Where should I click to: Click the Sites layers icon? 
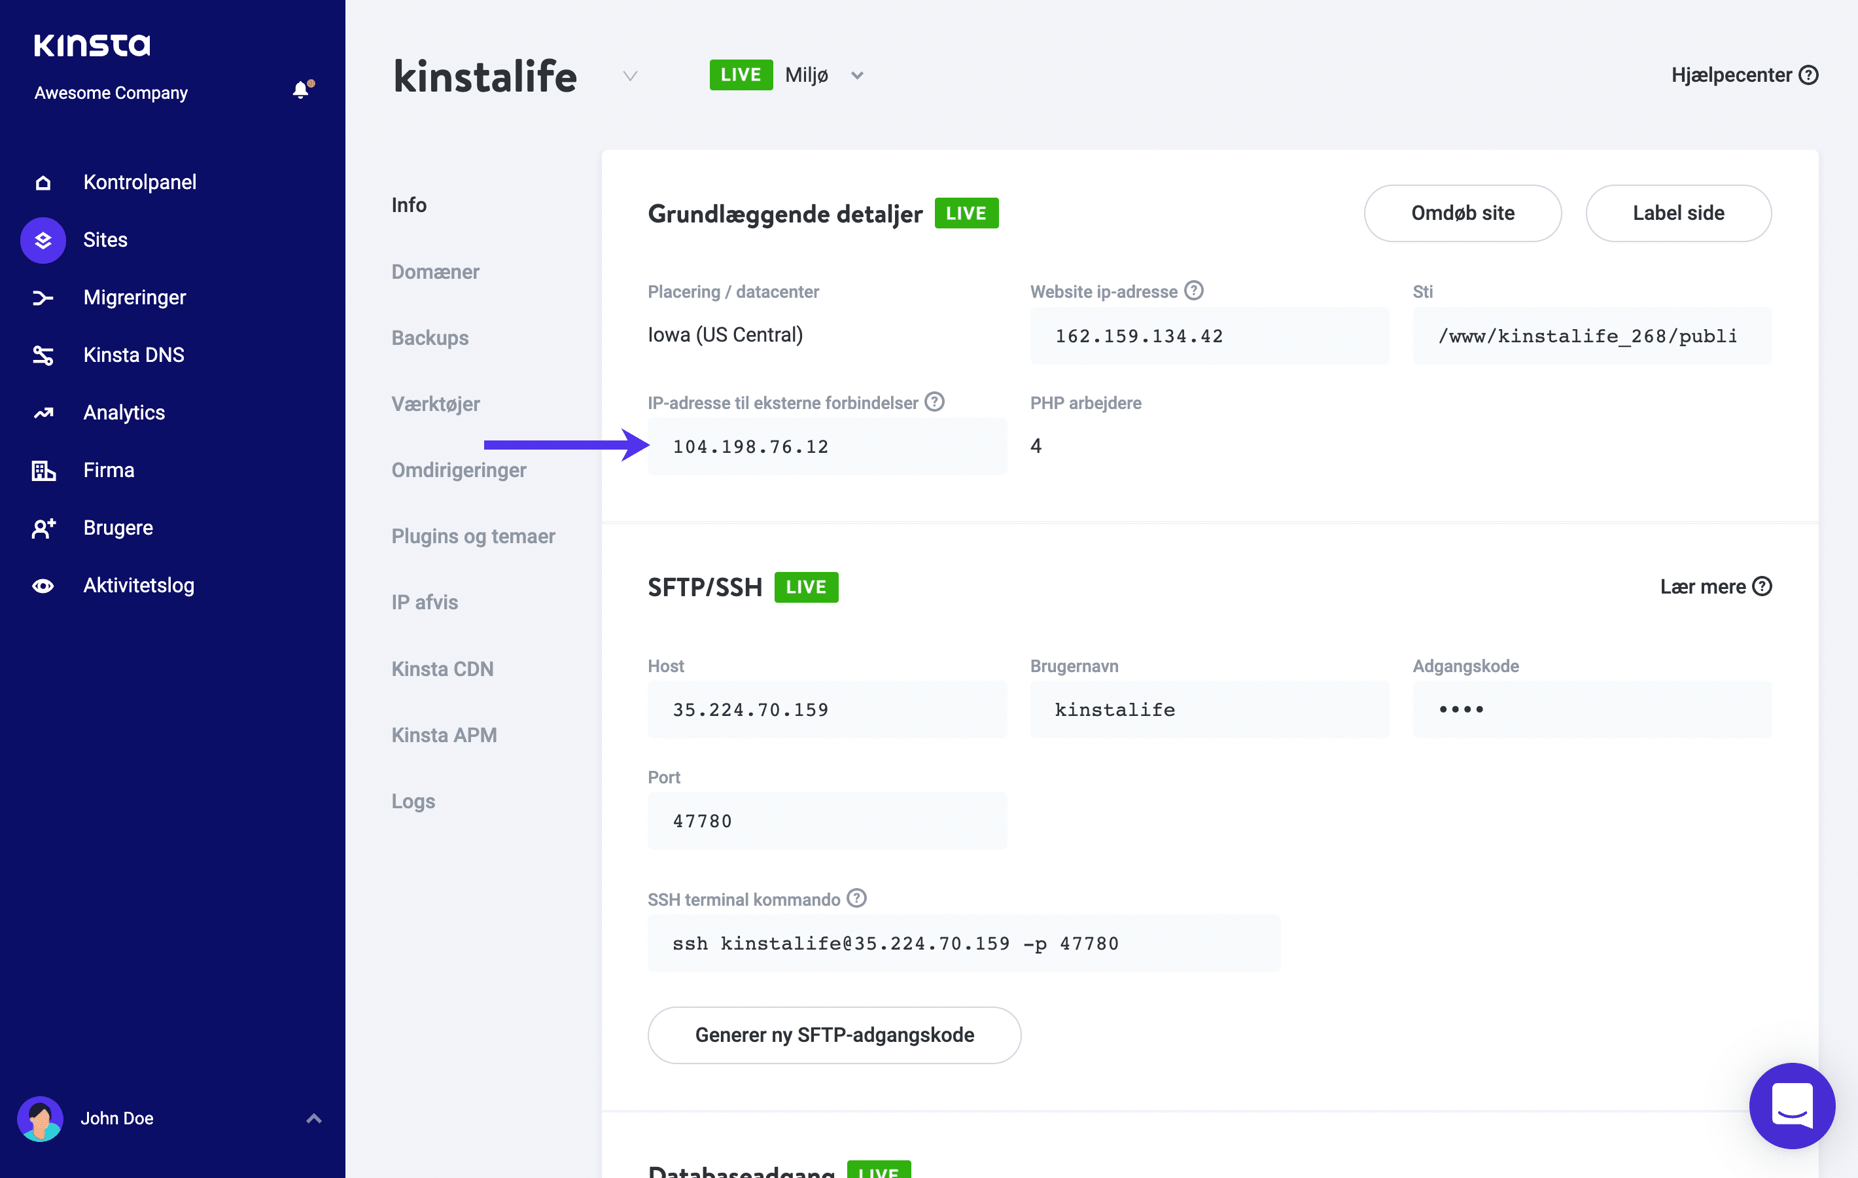coord(43,240)
